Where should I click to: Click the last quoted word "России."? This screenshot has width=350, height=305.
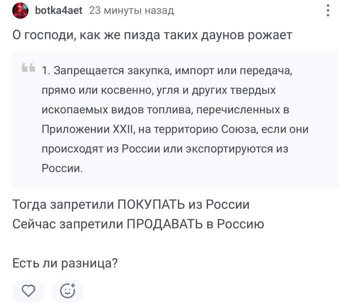tap(61, 168)
